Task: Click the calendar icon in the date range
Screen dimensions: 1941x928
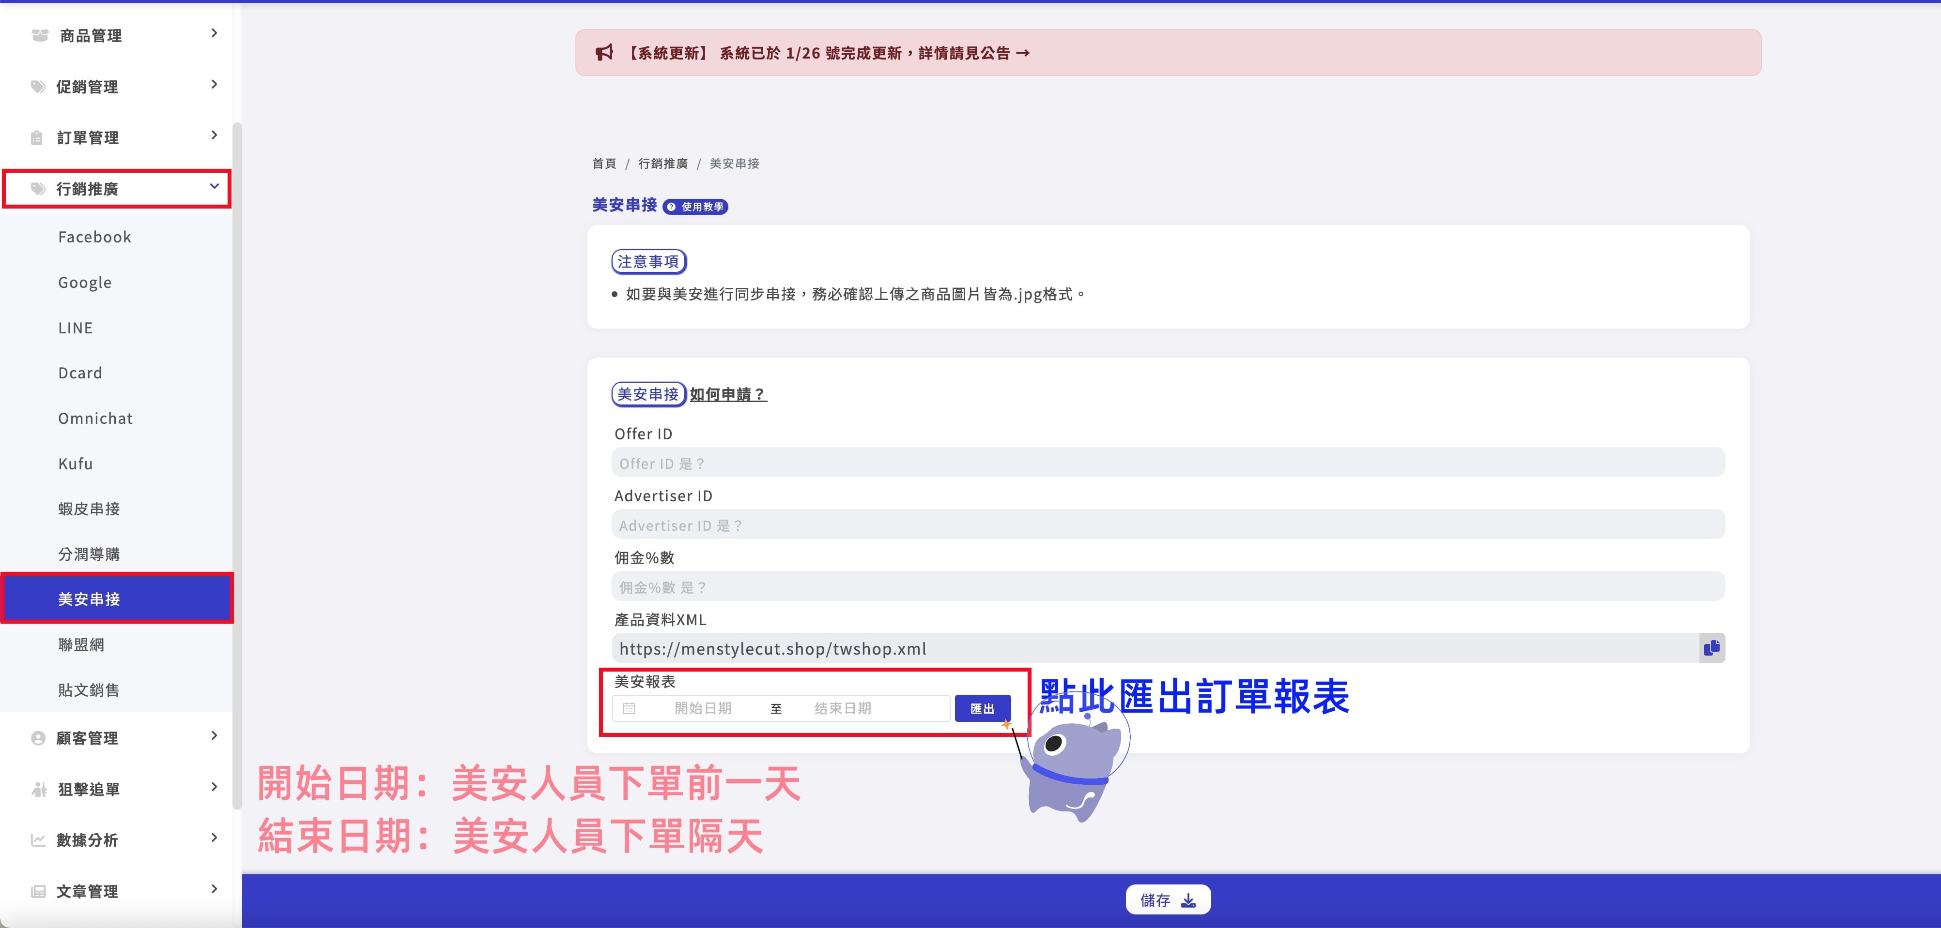Action: click(629, 708)
